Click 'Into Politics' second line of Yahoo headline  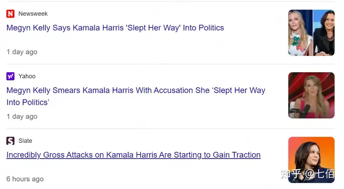[28, 102]
